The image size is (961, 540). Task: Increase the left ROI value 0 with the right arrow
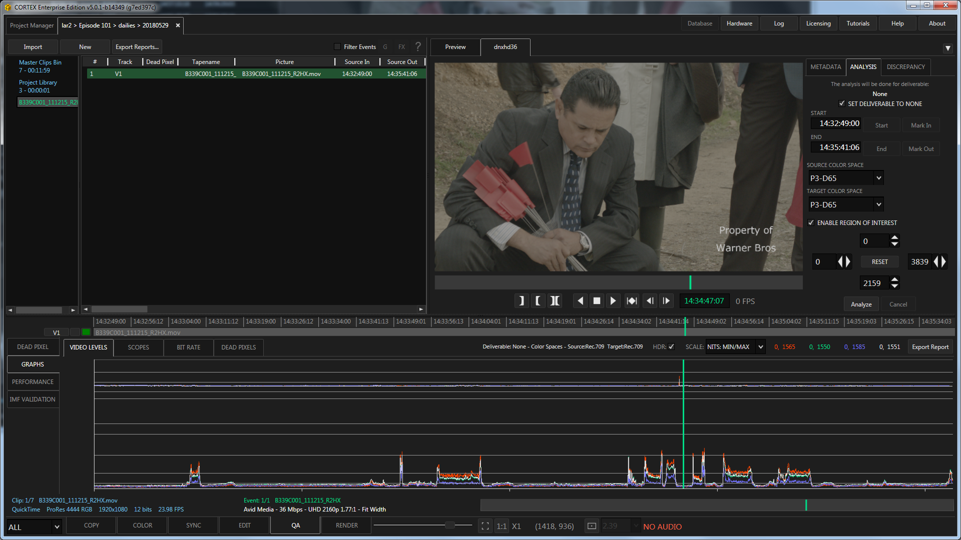click(x=848, y=261)
